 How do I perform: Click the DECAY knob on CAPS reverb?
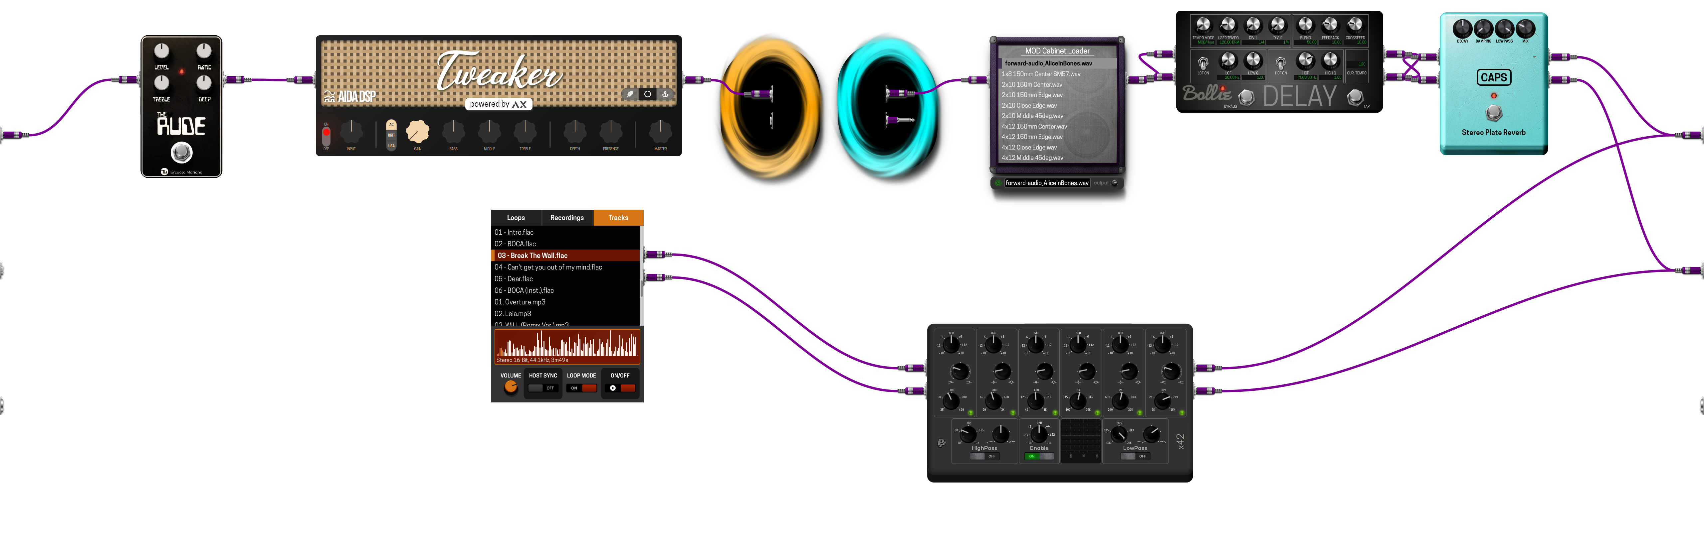tap(1462, 28)
